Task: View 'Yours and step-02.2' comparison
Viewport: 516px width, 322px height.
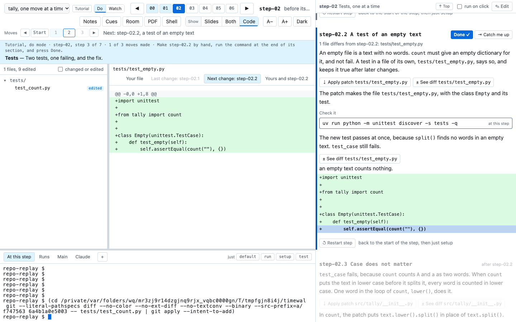Action: click(x=287, y=79)
